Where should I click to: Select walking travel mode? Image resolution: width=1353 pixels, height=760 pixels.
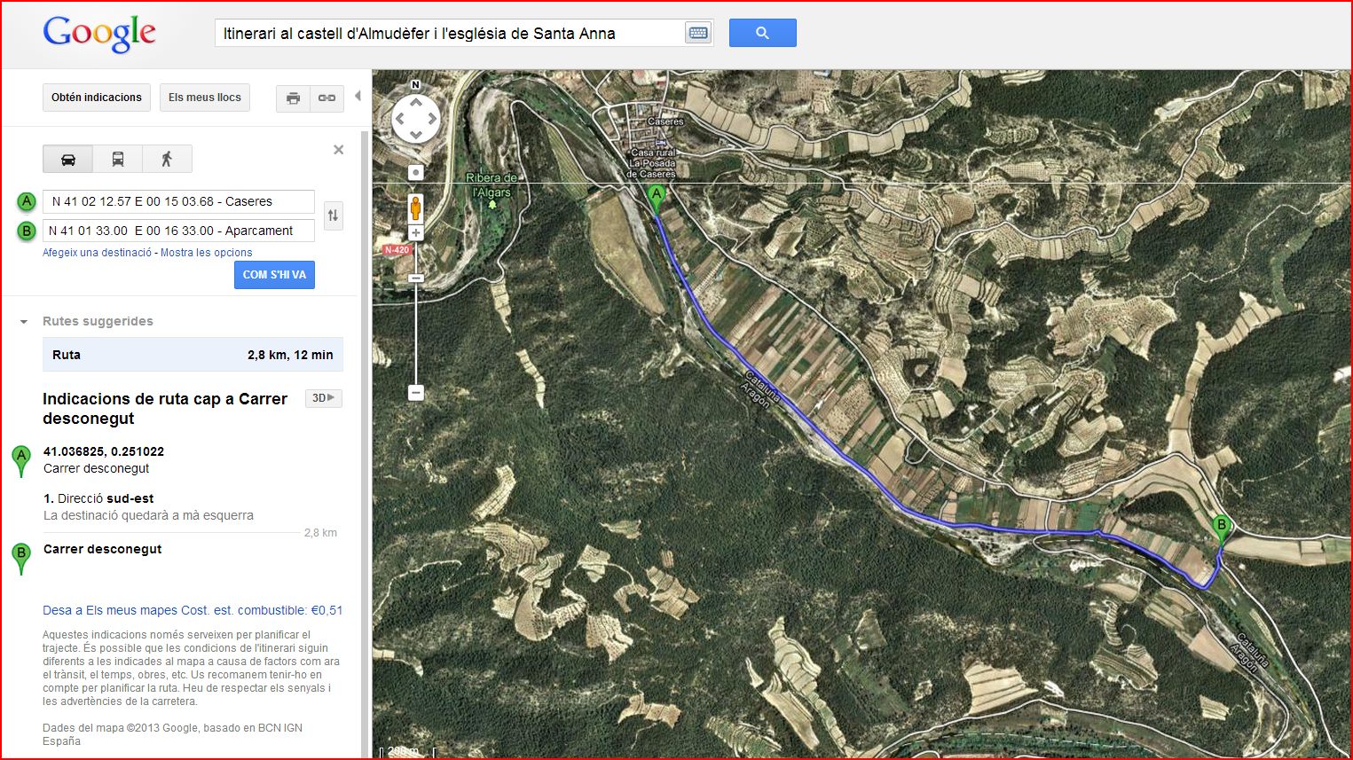(167, 160)
